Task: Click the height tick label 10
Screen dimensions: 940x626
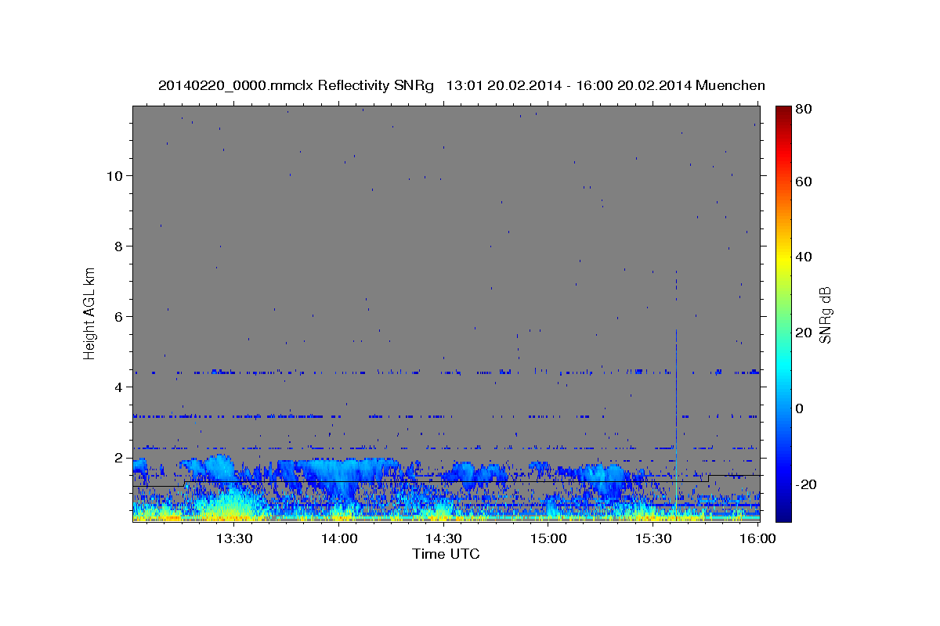Action: pyautogui.click(x=114, y=175)
